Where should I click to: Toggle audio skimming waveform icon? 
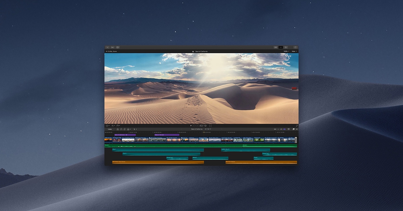[278, 129]
